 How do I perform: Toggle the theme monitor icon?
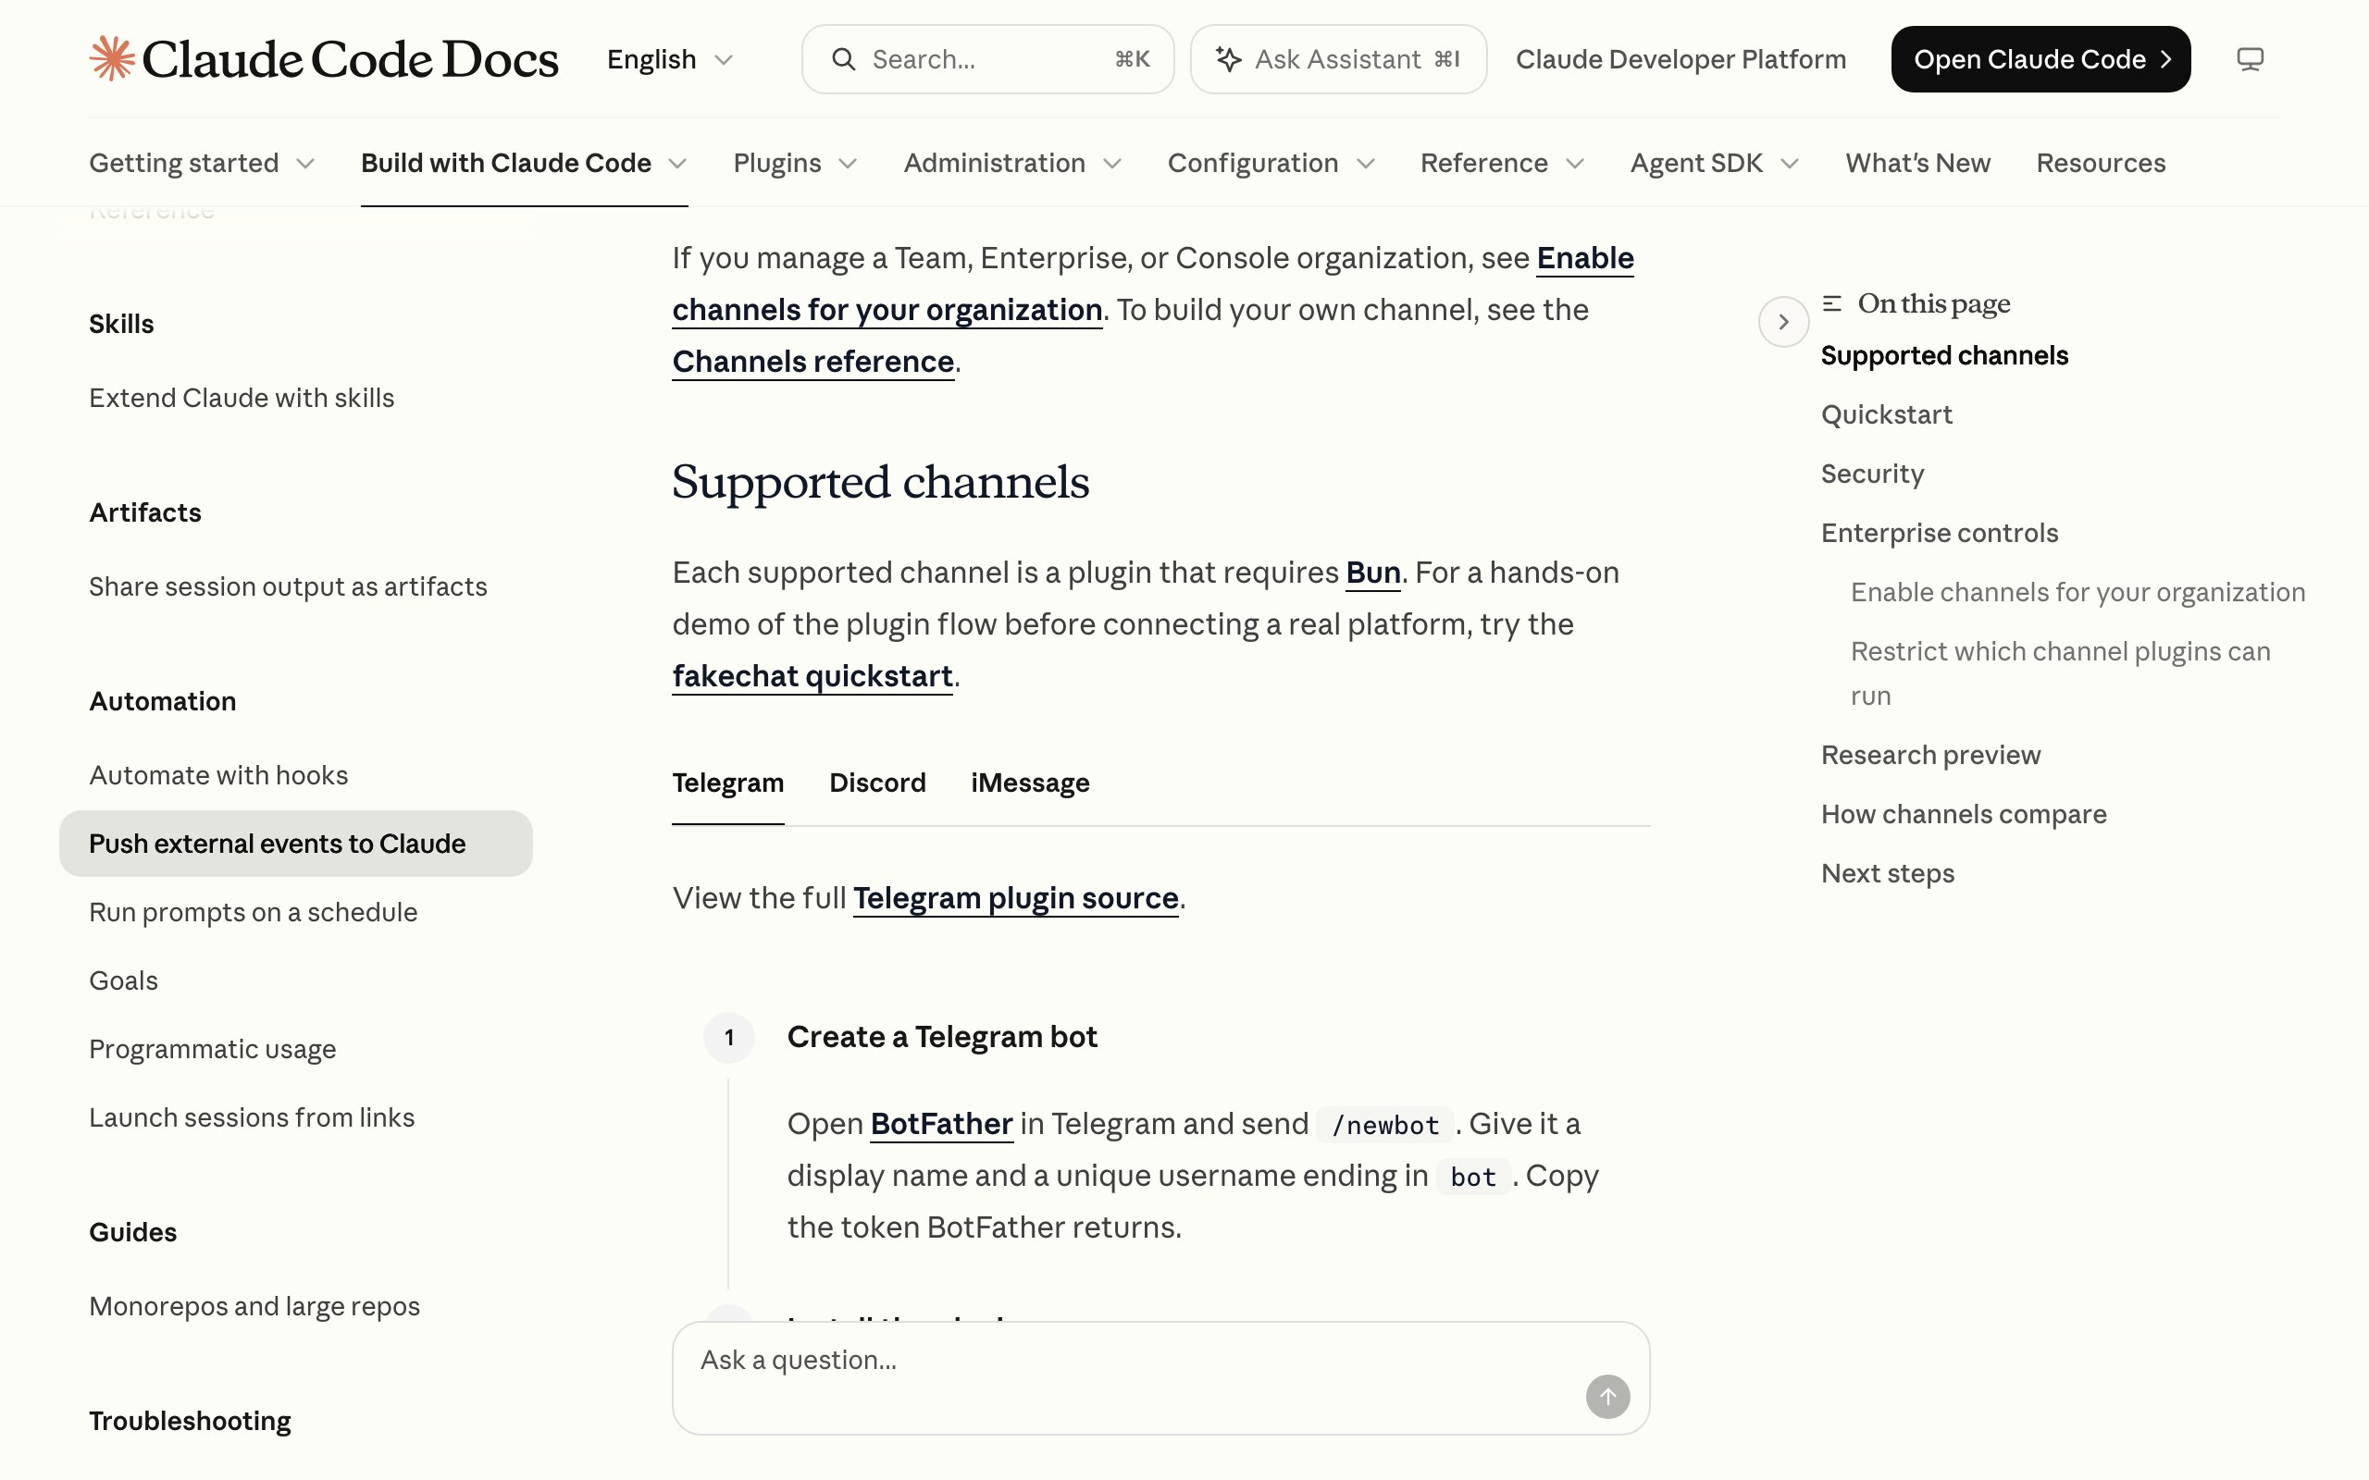(x=2250, y=58)
